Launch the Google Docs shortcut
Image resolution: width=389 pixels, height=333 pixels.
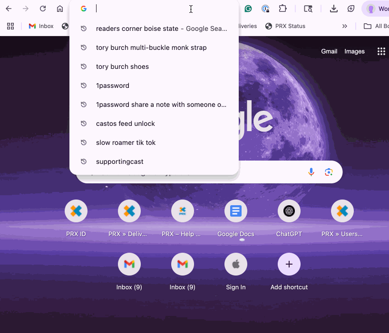(x=236, y=219)
